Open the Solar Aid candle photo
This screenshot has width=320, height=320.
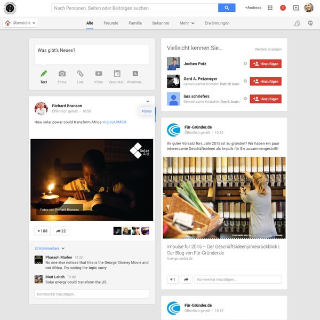pos(92,180)
